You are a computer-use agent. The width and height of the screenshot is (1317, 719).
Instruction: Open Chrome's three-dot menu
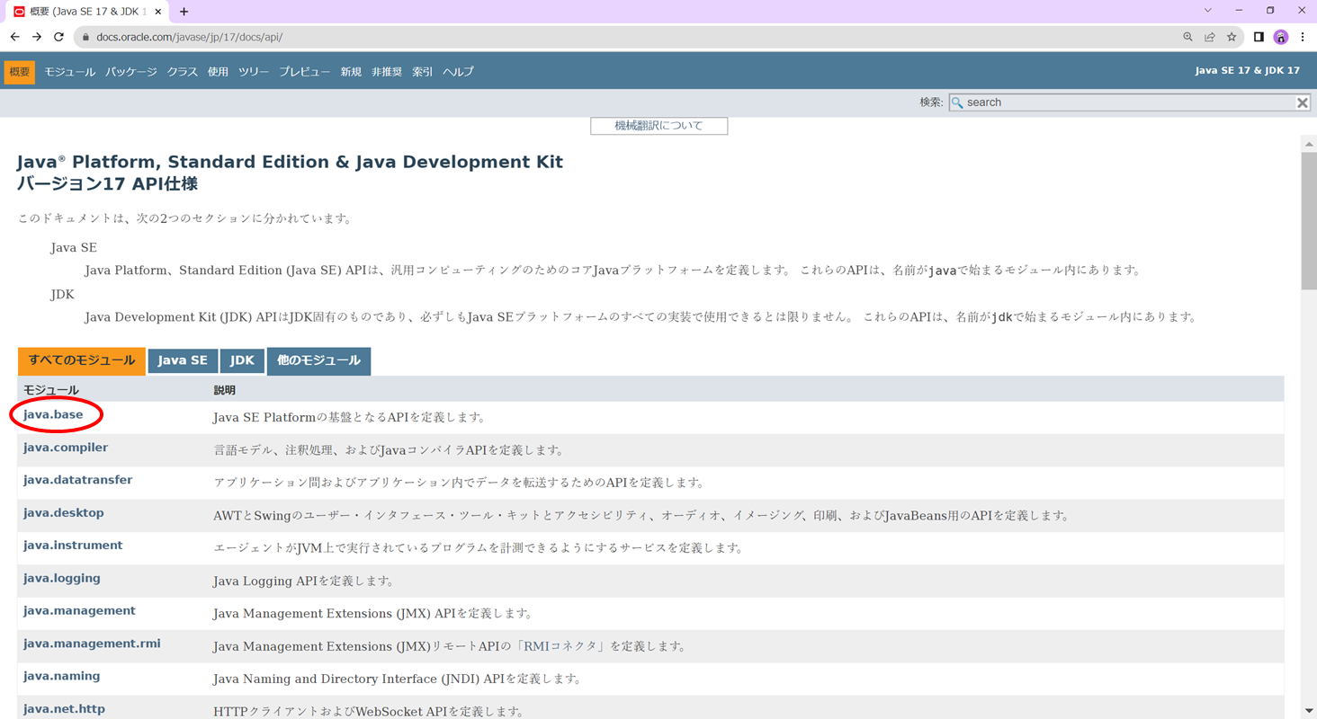coord(1303,39)
